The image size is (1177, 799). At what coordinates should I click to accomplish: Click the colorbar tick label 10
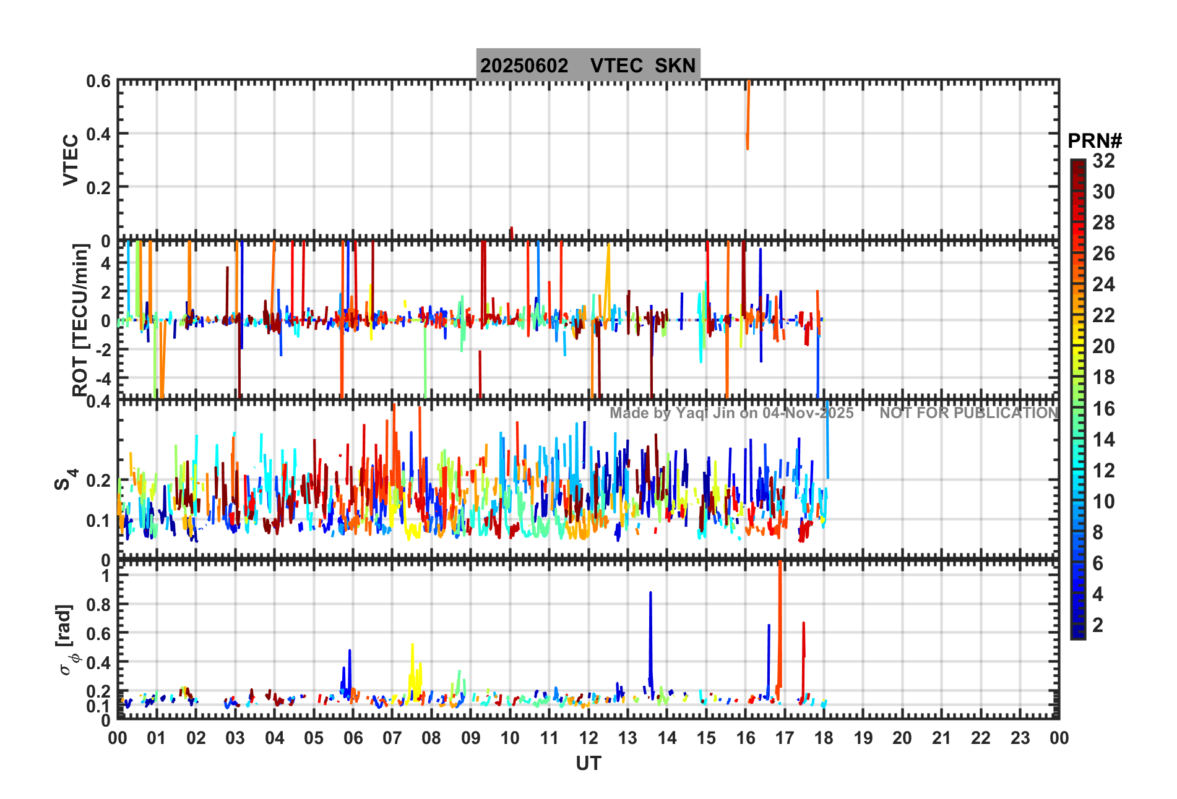pos(1103,502)
